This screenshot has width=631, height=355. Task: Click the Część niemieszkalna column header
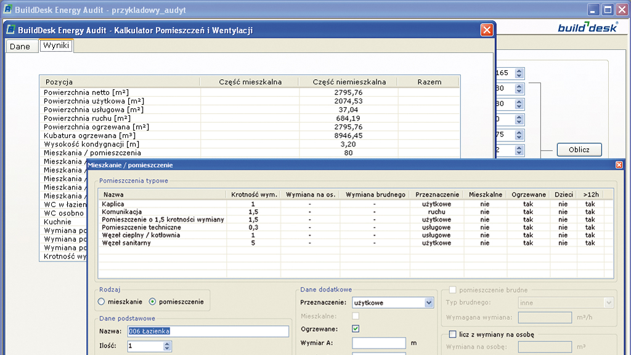349,82
